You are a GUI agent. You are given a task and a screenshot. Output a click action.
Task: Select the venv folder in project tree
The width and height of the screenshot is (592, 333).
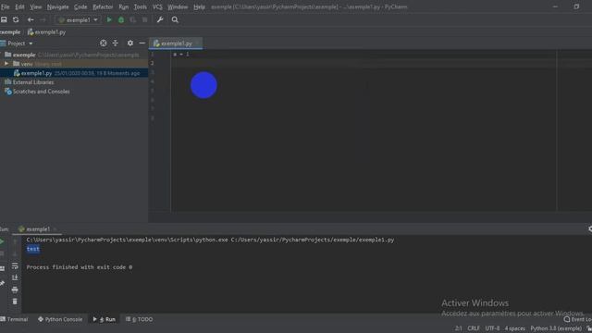click(27, 64)
